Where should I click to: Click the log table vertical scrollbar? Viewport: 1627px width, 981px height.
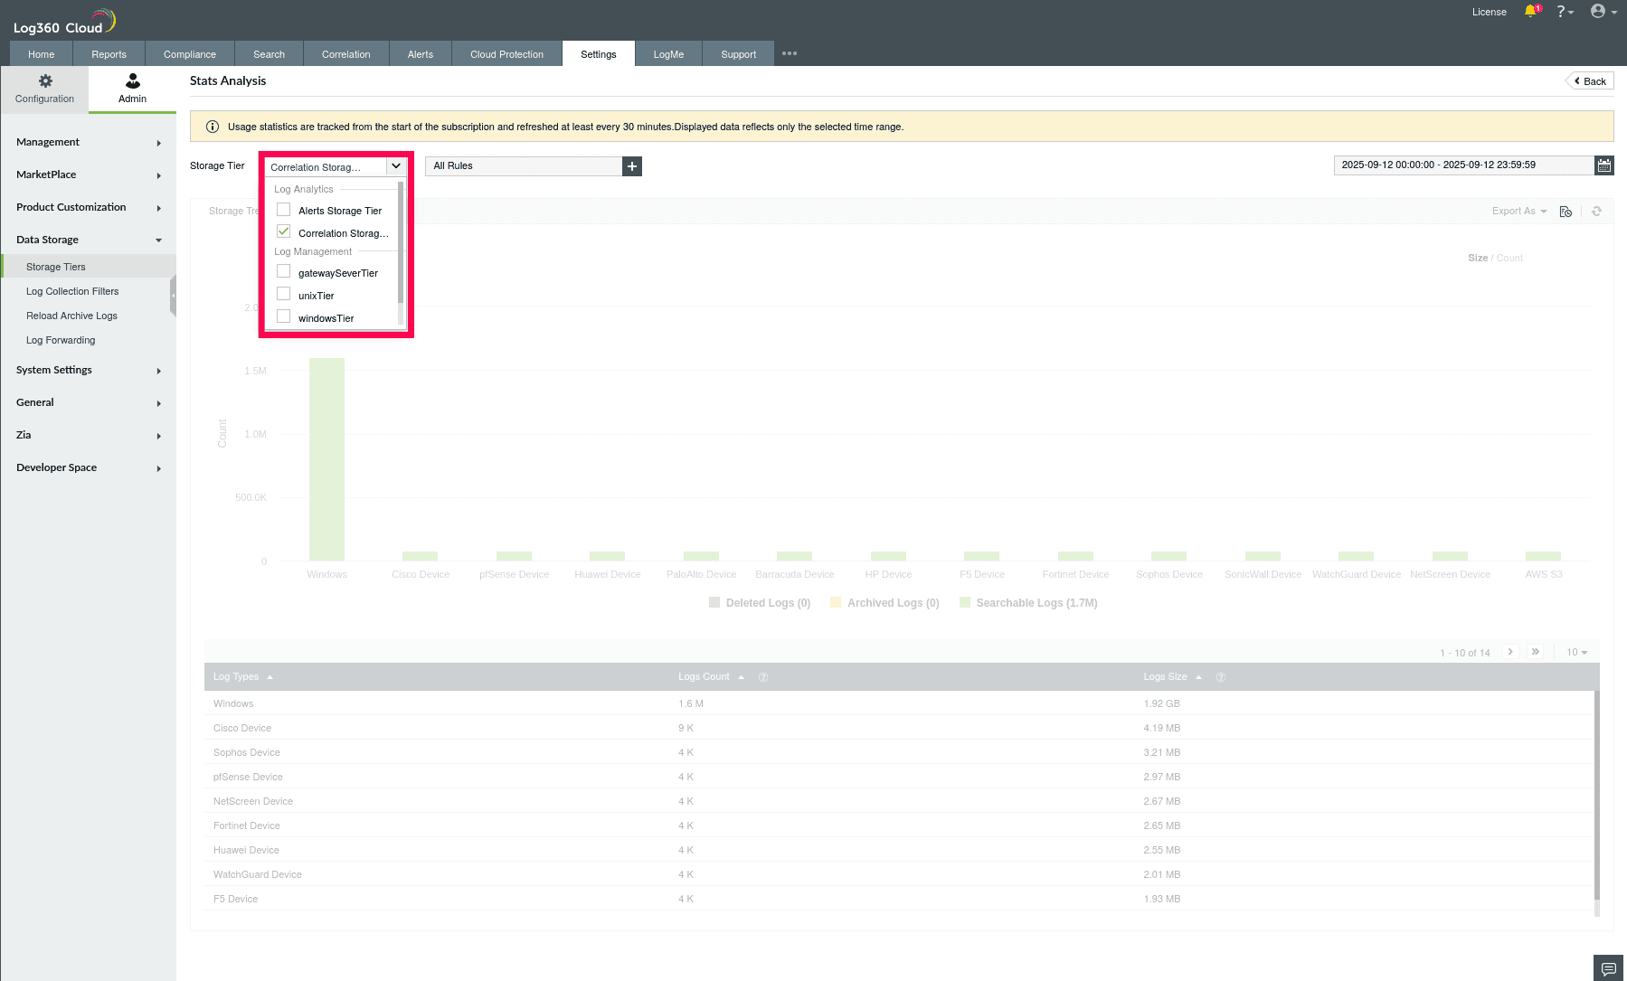[x=1596, y=795]
